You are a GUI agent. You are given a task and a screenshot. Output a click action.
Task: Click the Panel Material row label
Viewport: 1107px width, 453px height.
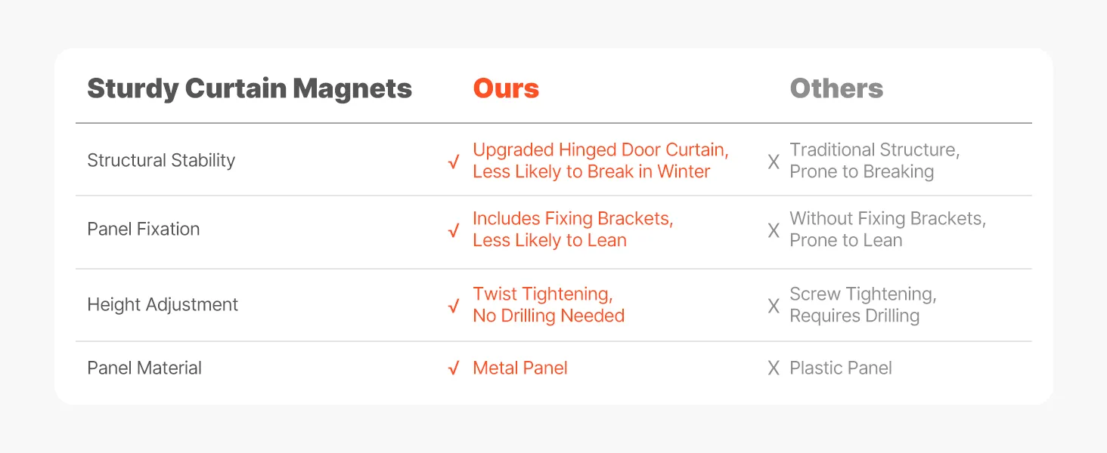pos(144,368)
